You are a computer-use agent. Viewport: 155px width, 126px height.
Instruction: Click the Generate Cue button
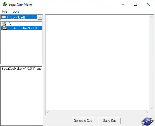(83, 121)
